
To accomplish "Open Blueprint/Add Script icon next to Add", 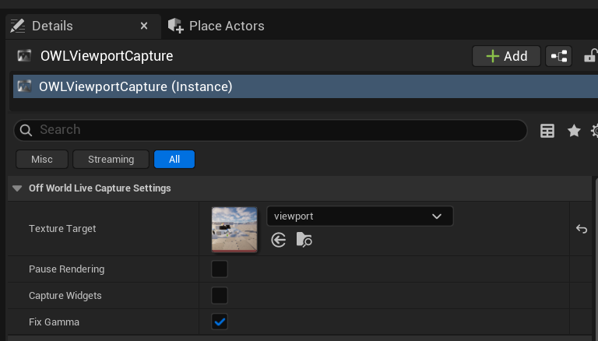I will click(559, 56).
